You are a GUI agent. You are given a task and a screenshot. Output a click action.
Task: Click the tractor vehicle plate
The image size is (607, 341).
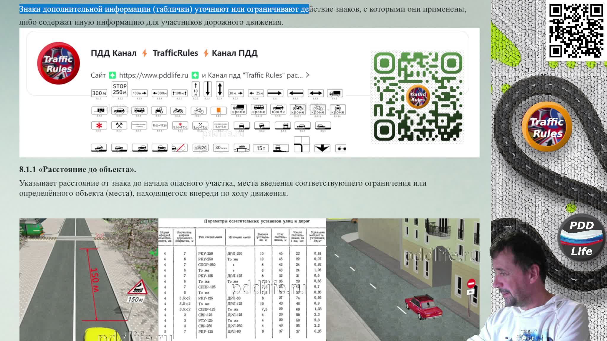pyautogui.click(x=159, y=110)
